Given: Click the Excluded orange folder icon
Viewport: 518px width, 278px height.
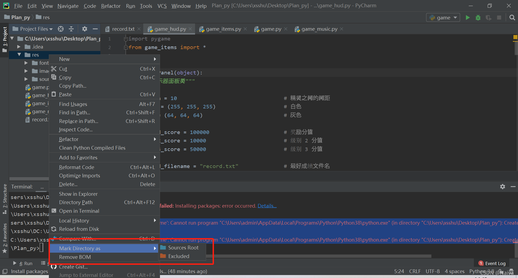Looking at the screenshot, I should point(163,256).
